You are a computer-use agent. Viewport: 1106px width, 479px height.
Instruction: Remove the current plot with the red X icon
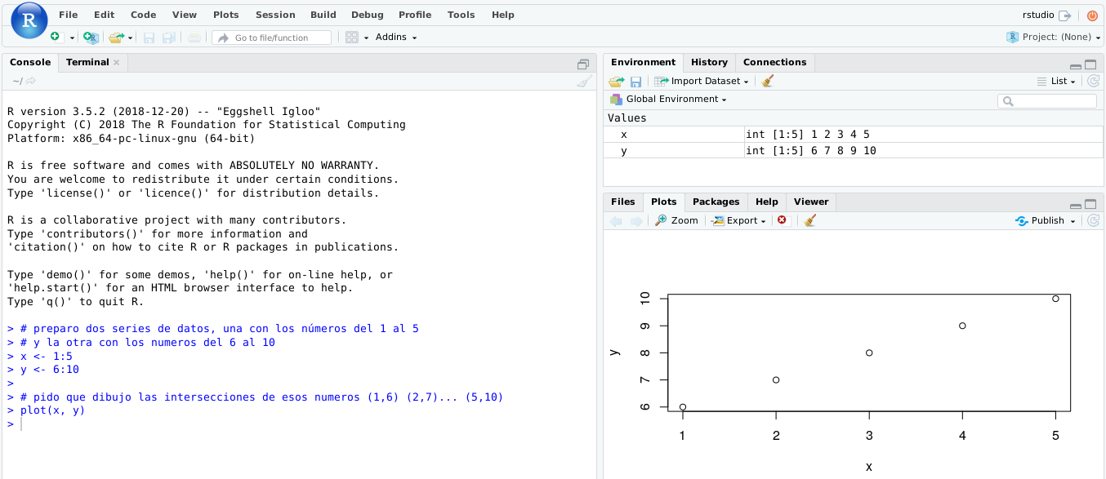click(x=782, y=220)
